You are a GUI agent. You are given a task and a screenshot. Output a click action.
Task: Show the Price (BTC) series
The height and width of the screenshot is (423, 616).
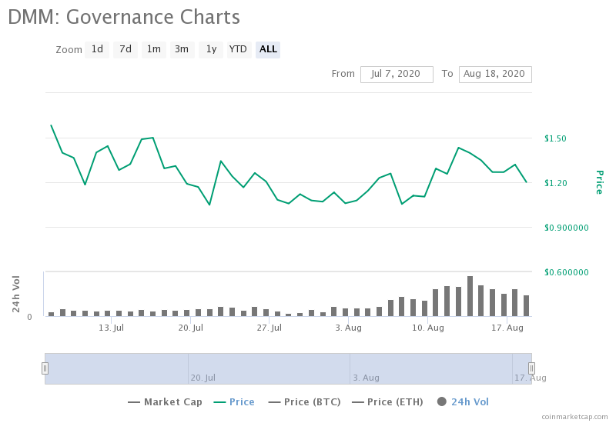(x=304, y=401)
